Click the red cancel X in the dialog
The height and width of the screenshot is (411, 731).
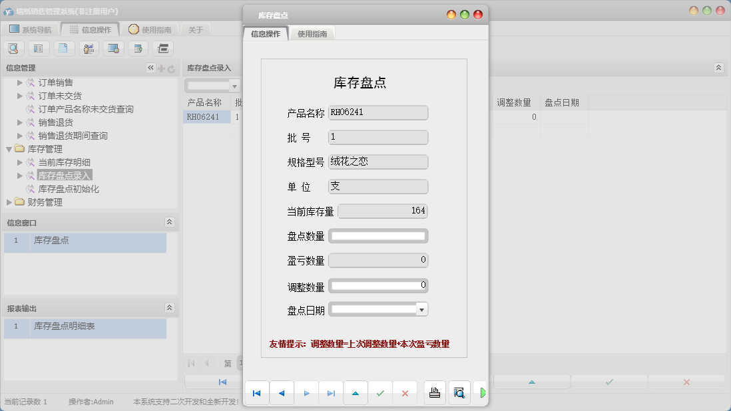point(405,393)
